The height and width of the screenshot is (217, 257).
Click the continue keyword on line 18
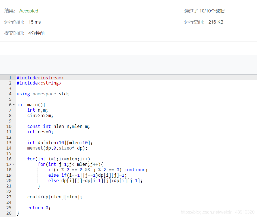click(x=135, y=170)
